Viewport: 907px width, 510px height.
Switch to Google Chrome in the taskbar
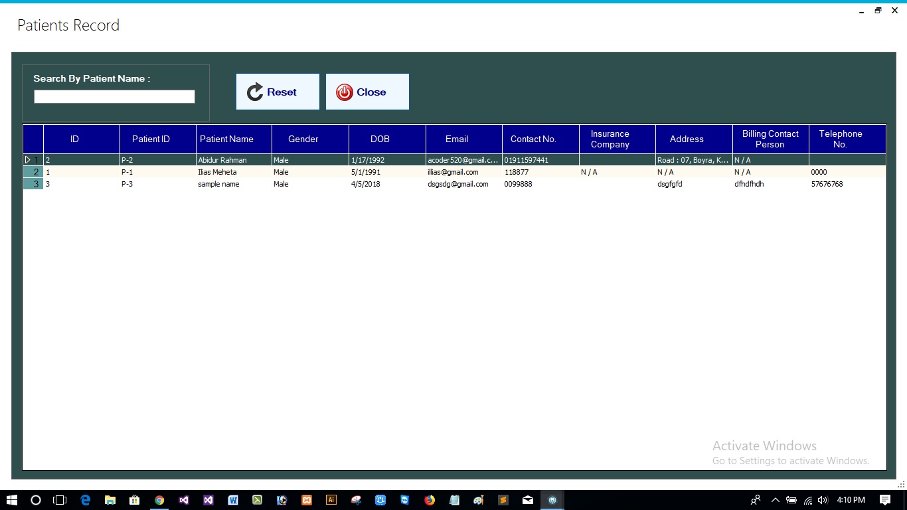pos(159,500)
